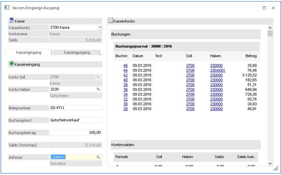Open the Kassenkonto dropdown
Screen dimensions: 281x175
point(100,27)
